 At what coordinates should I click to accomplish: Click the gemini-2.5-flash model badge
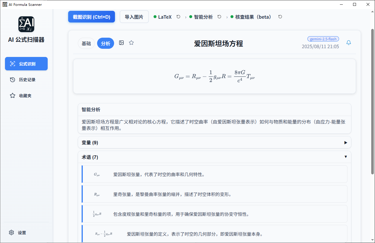tap(323, 39)
